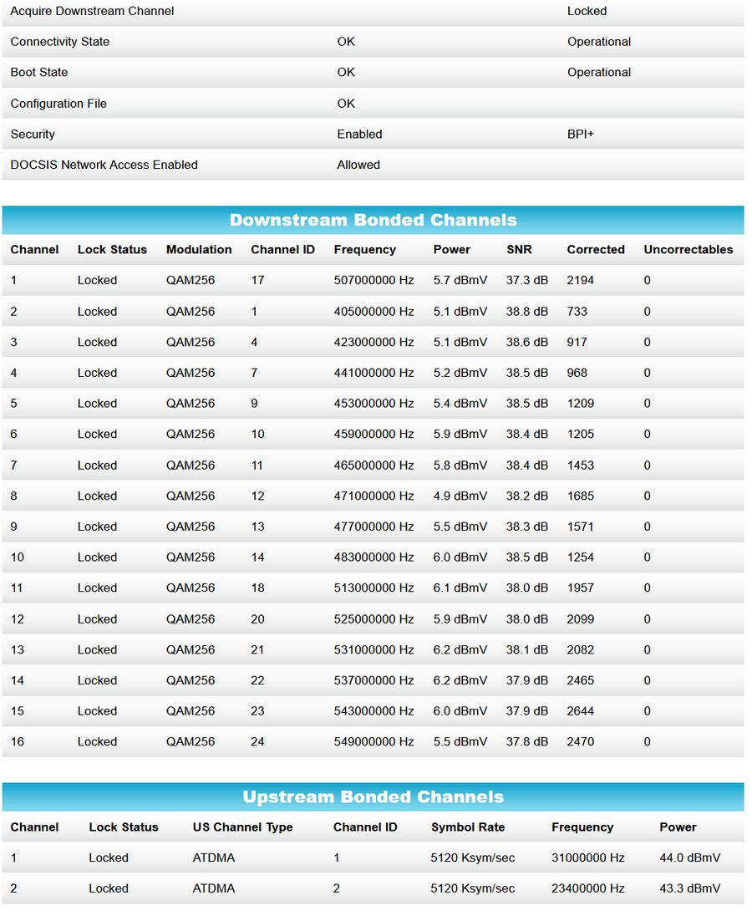This screenshot has height=916, width=752.
Task: Click the US Channel Type column header
Action: pos(243,827)
